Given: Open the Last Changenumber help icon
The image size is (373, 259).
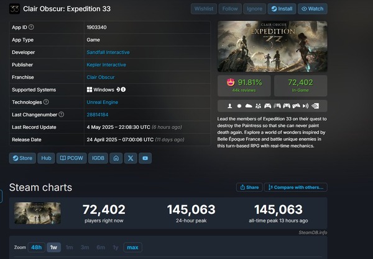Looking at the screenshot, I should pyautogui.click(x=62, y=115).
